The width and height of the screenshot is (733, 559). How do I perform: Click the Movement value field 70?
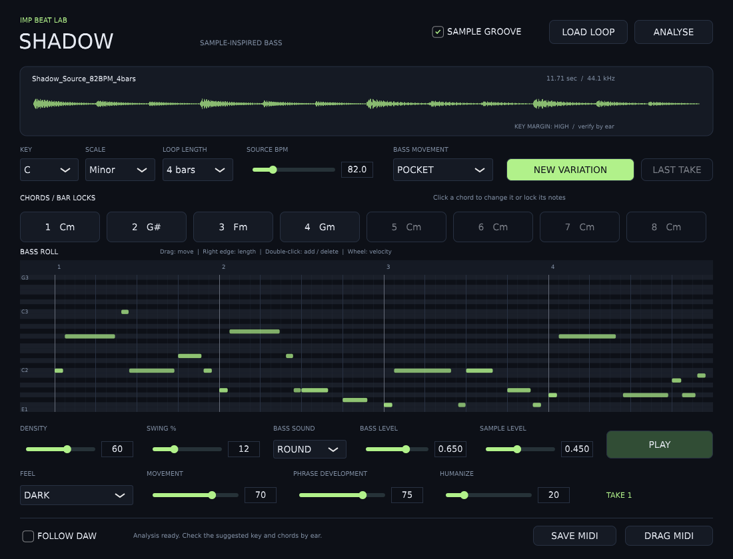[x=261, y=494]
